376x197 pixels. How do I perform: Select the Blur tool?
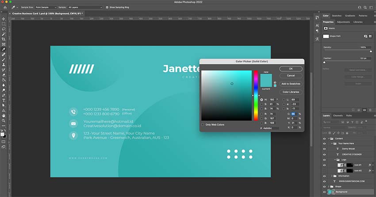tap(4, 85)
